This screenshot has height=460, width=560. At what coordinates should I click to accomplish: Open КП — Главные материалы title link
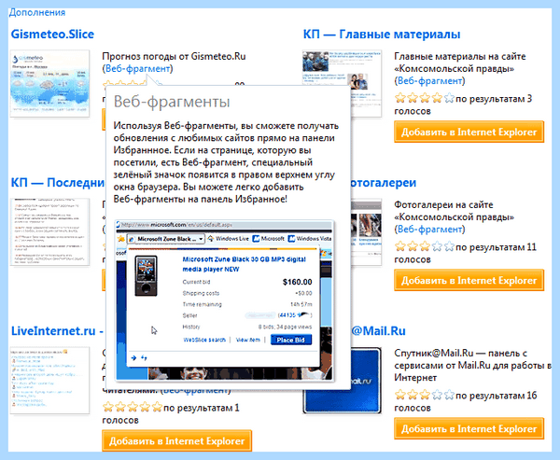382,35
